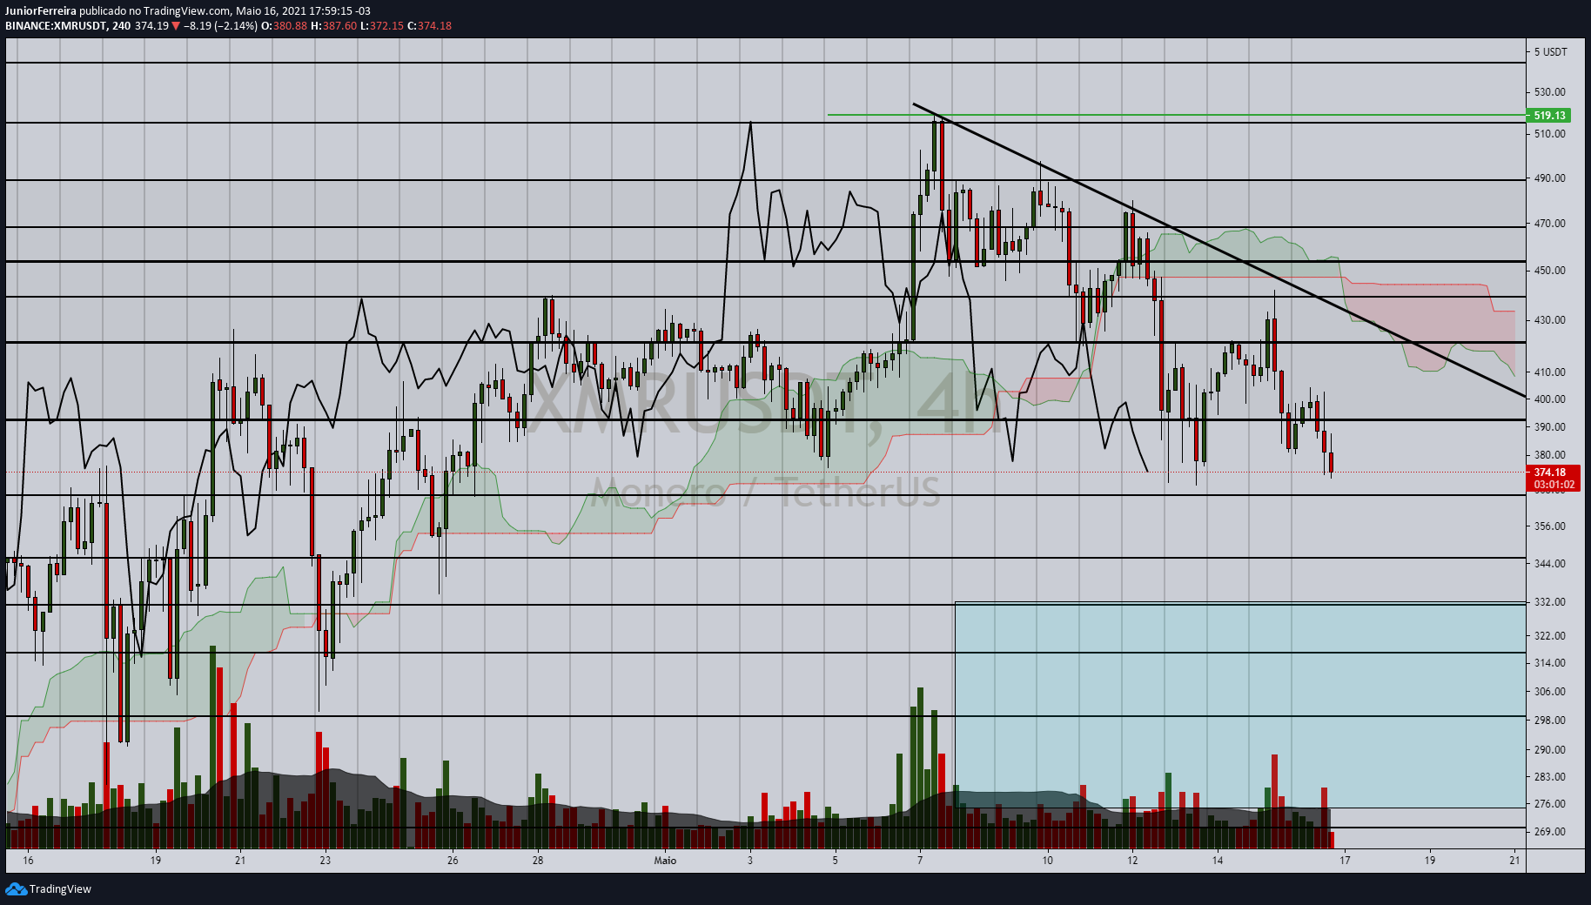Click the green 519.13 price label
Screen dimensions: 1591x905
click(x=1549, y=115)
